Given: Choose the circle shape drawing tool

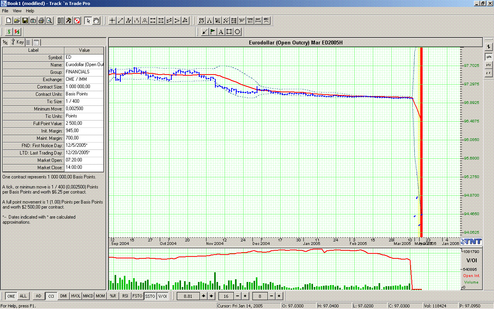Looking at the screenshot, I should click(x=237, y=32).
